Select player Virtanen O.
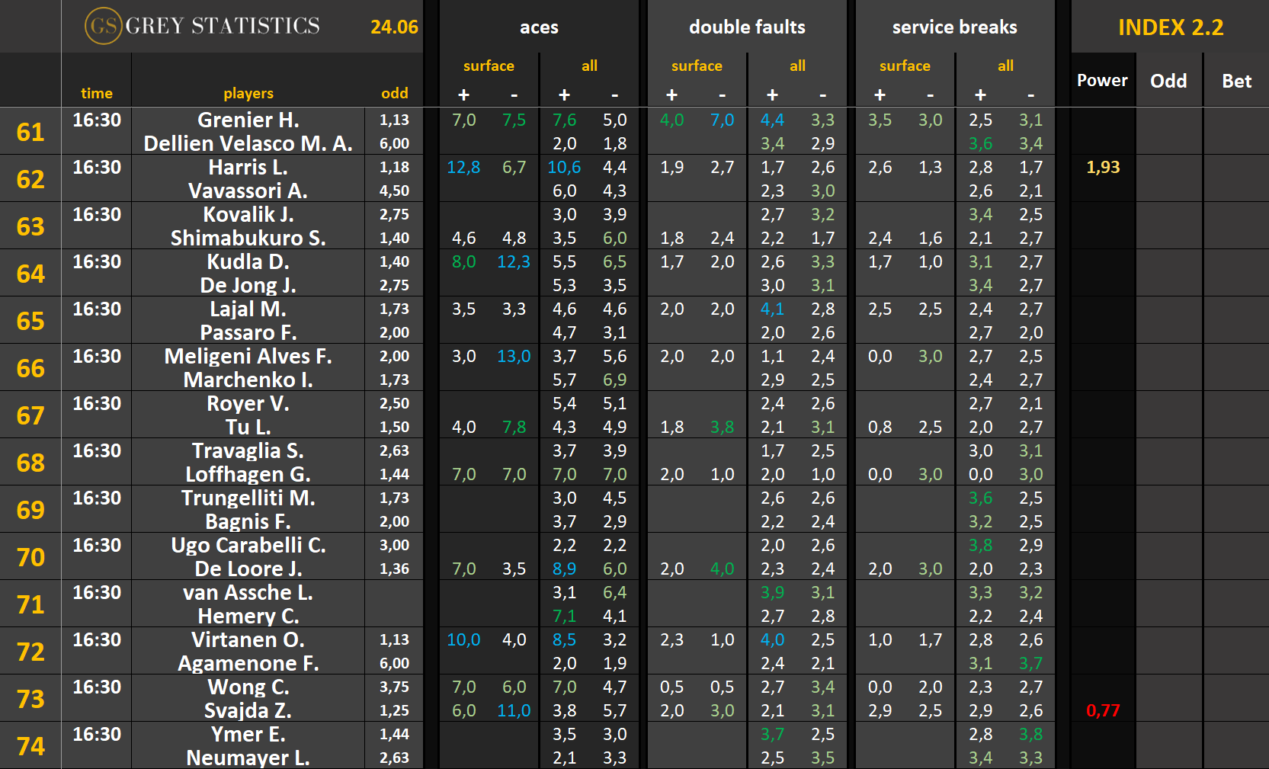 pyautogui.click(x=248, y=639)
